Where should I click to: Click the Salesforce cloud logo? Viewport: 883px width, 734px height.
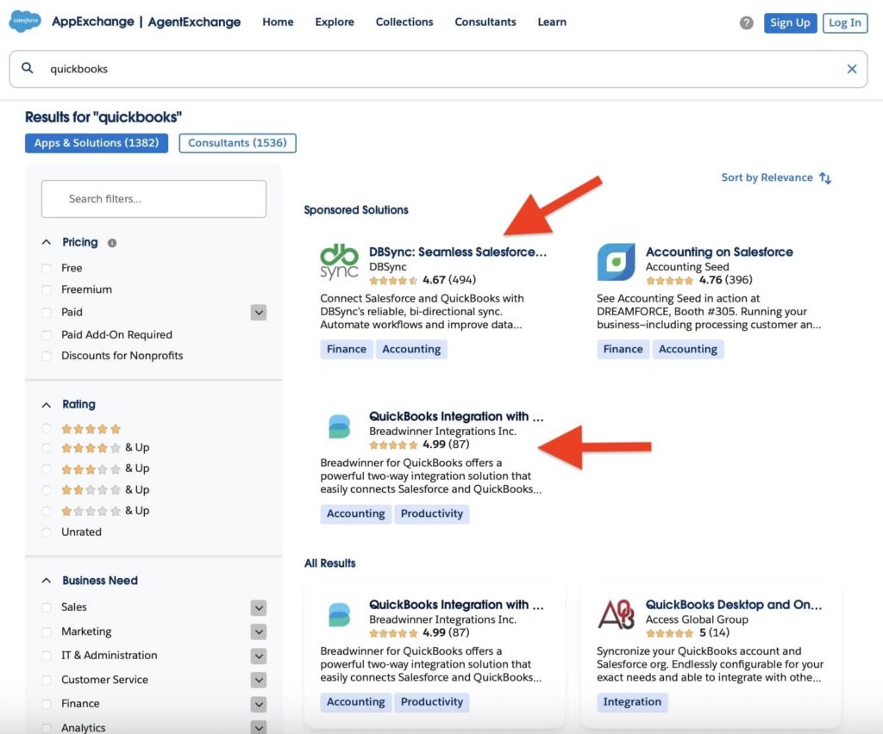point(25,22)
